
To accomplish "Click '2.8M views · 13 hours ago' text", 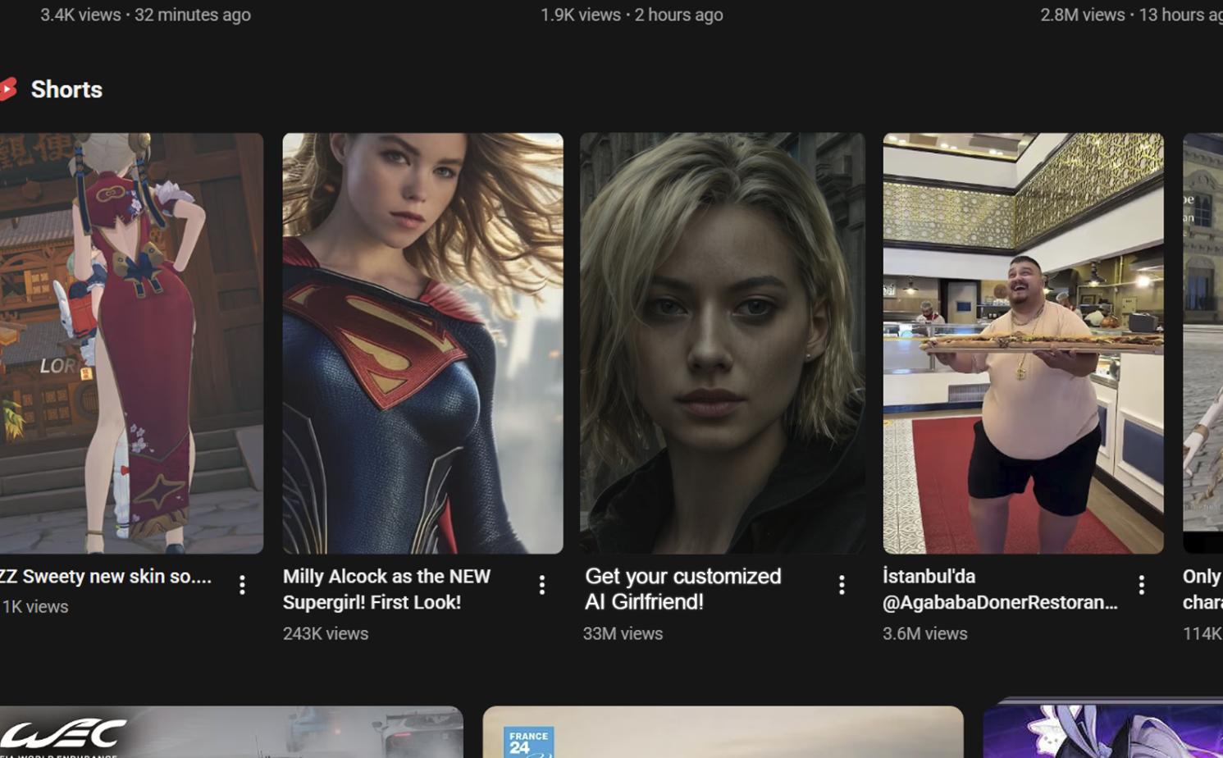I will (x=1132, y=15).
